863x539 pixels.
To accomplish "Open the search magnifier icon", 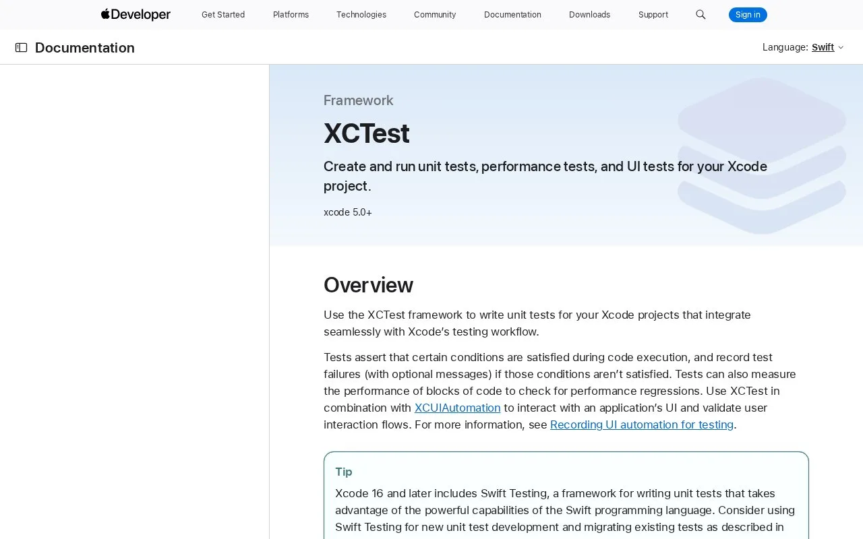I will click(x=701, y=14).
